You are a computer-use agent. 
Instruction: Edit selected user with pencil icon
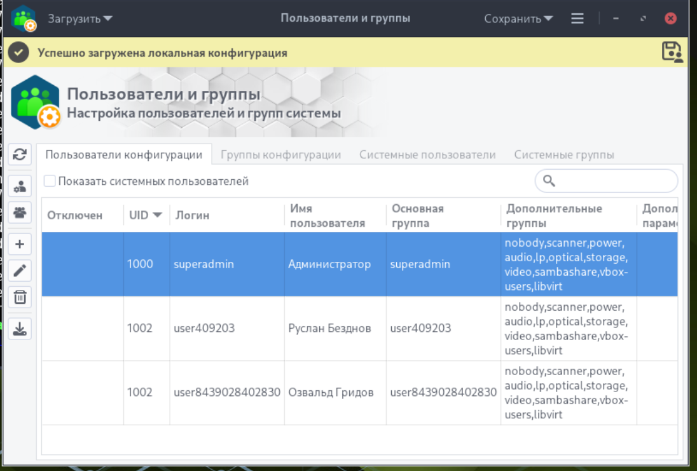pos(20,271)
